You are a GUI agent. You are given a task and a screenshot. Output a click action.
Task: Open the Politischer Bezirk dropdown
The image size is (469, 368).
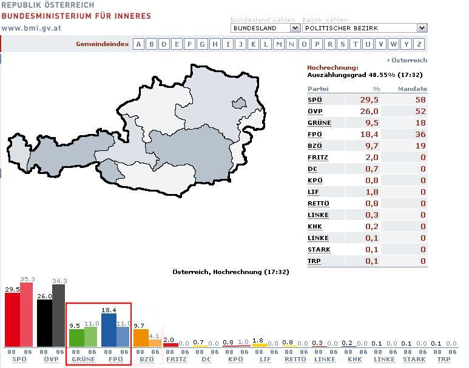click(x=364, y=28)
